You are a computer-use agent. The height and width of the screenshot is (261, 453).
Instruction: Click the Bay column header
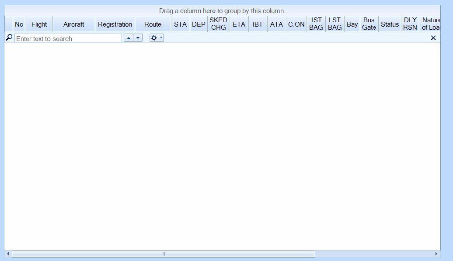[352, 24]
